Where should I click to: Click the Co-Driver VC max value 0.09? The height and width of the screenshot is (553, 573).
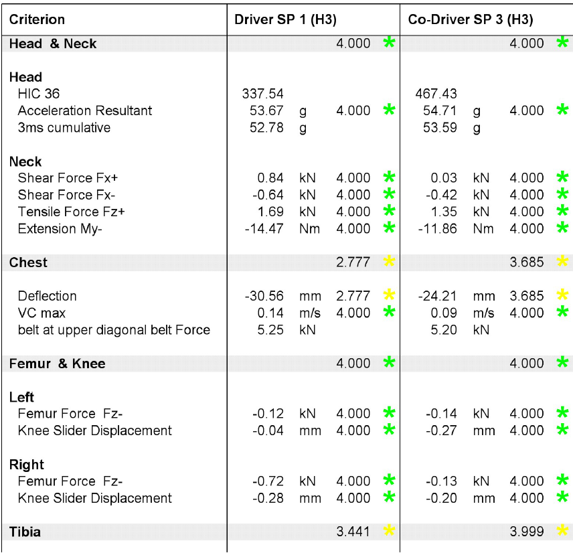(x=444, y=313)
